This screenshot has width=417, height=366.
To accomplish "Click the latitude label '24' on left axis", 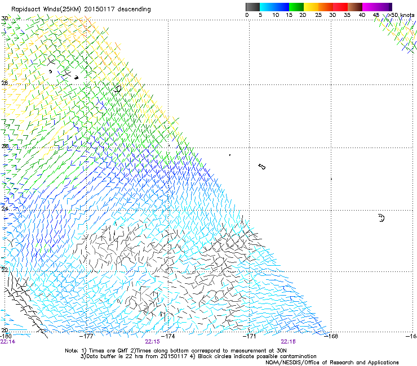I will coord(5,208).
